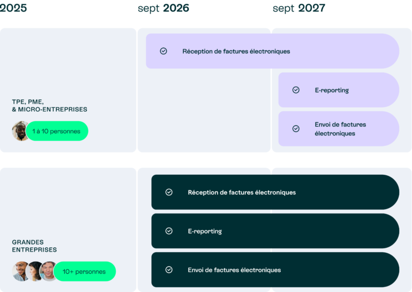412x292 pixels.
Task: Click the green 1 à 10 personnes badge
Action: click(57, 131)
